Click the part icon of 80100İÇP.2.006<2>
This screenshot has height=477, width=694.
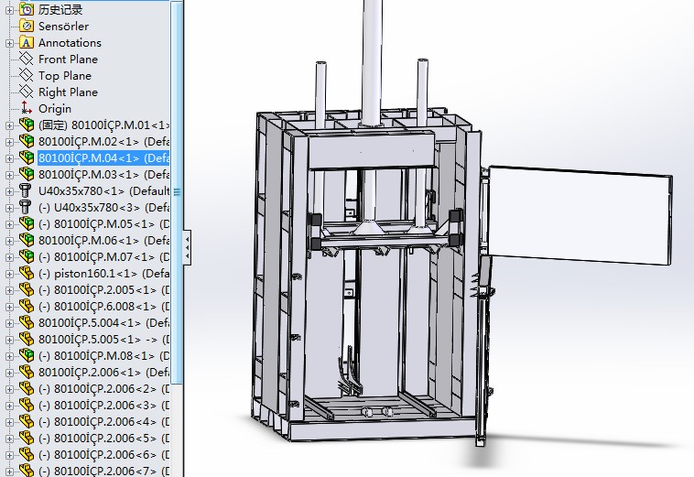coord(27,389)
